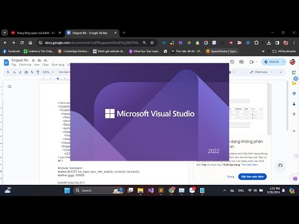Collapse the Docs menu header
299x224 pixels.
pyautogui.click(x=280, y=72)
